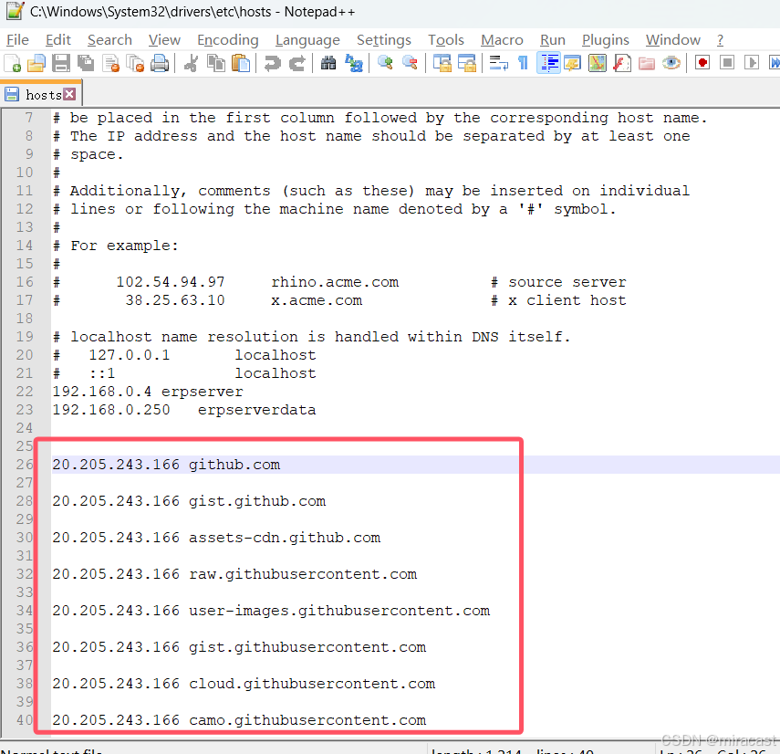
Task: Click the Print toolbar icon
Action: click(x=160, y=63)
